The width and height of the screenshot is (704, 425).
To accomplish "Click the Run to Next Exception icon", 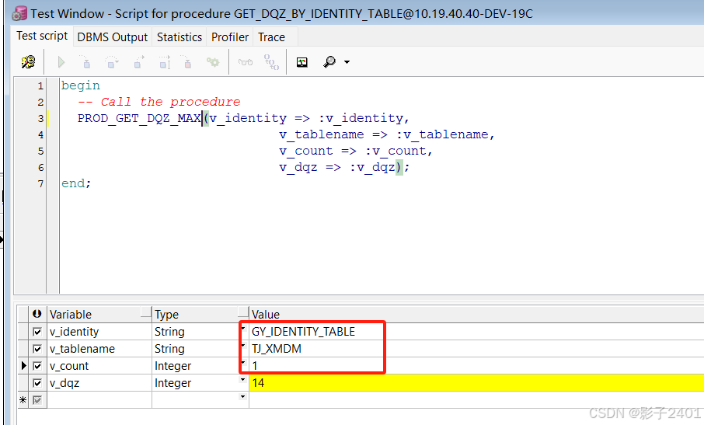I will 164,62.
